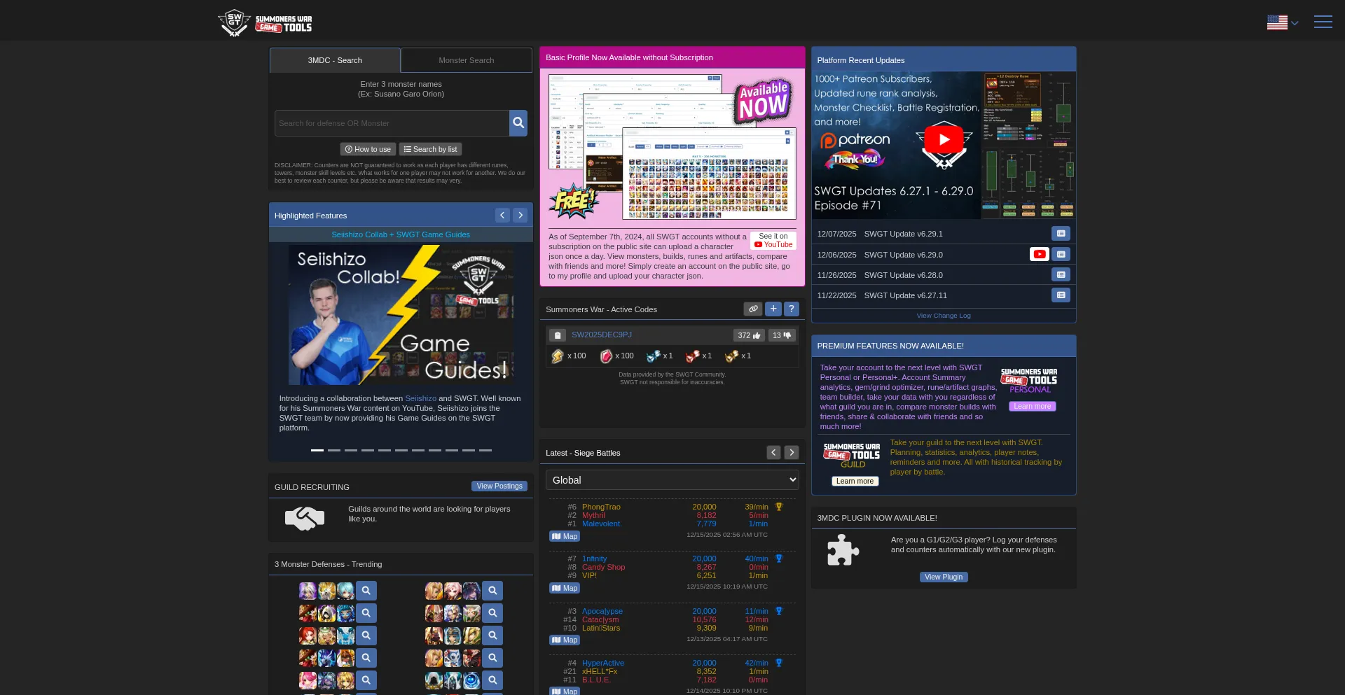Open the View Change Log link
The height and width of the screenshot is (695, 1345).
point(943,316)
